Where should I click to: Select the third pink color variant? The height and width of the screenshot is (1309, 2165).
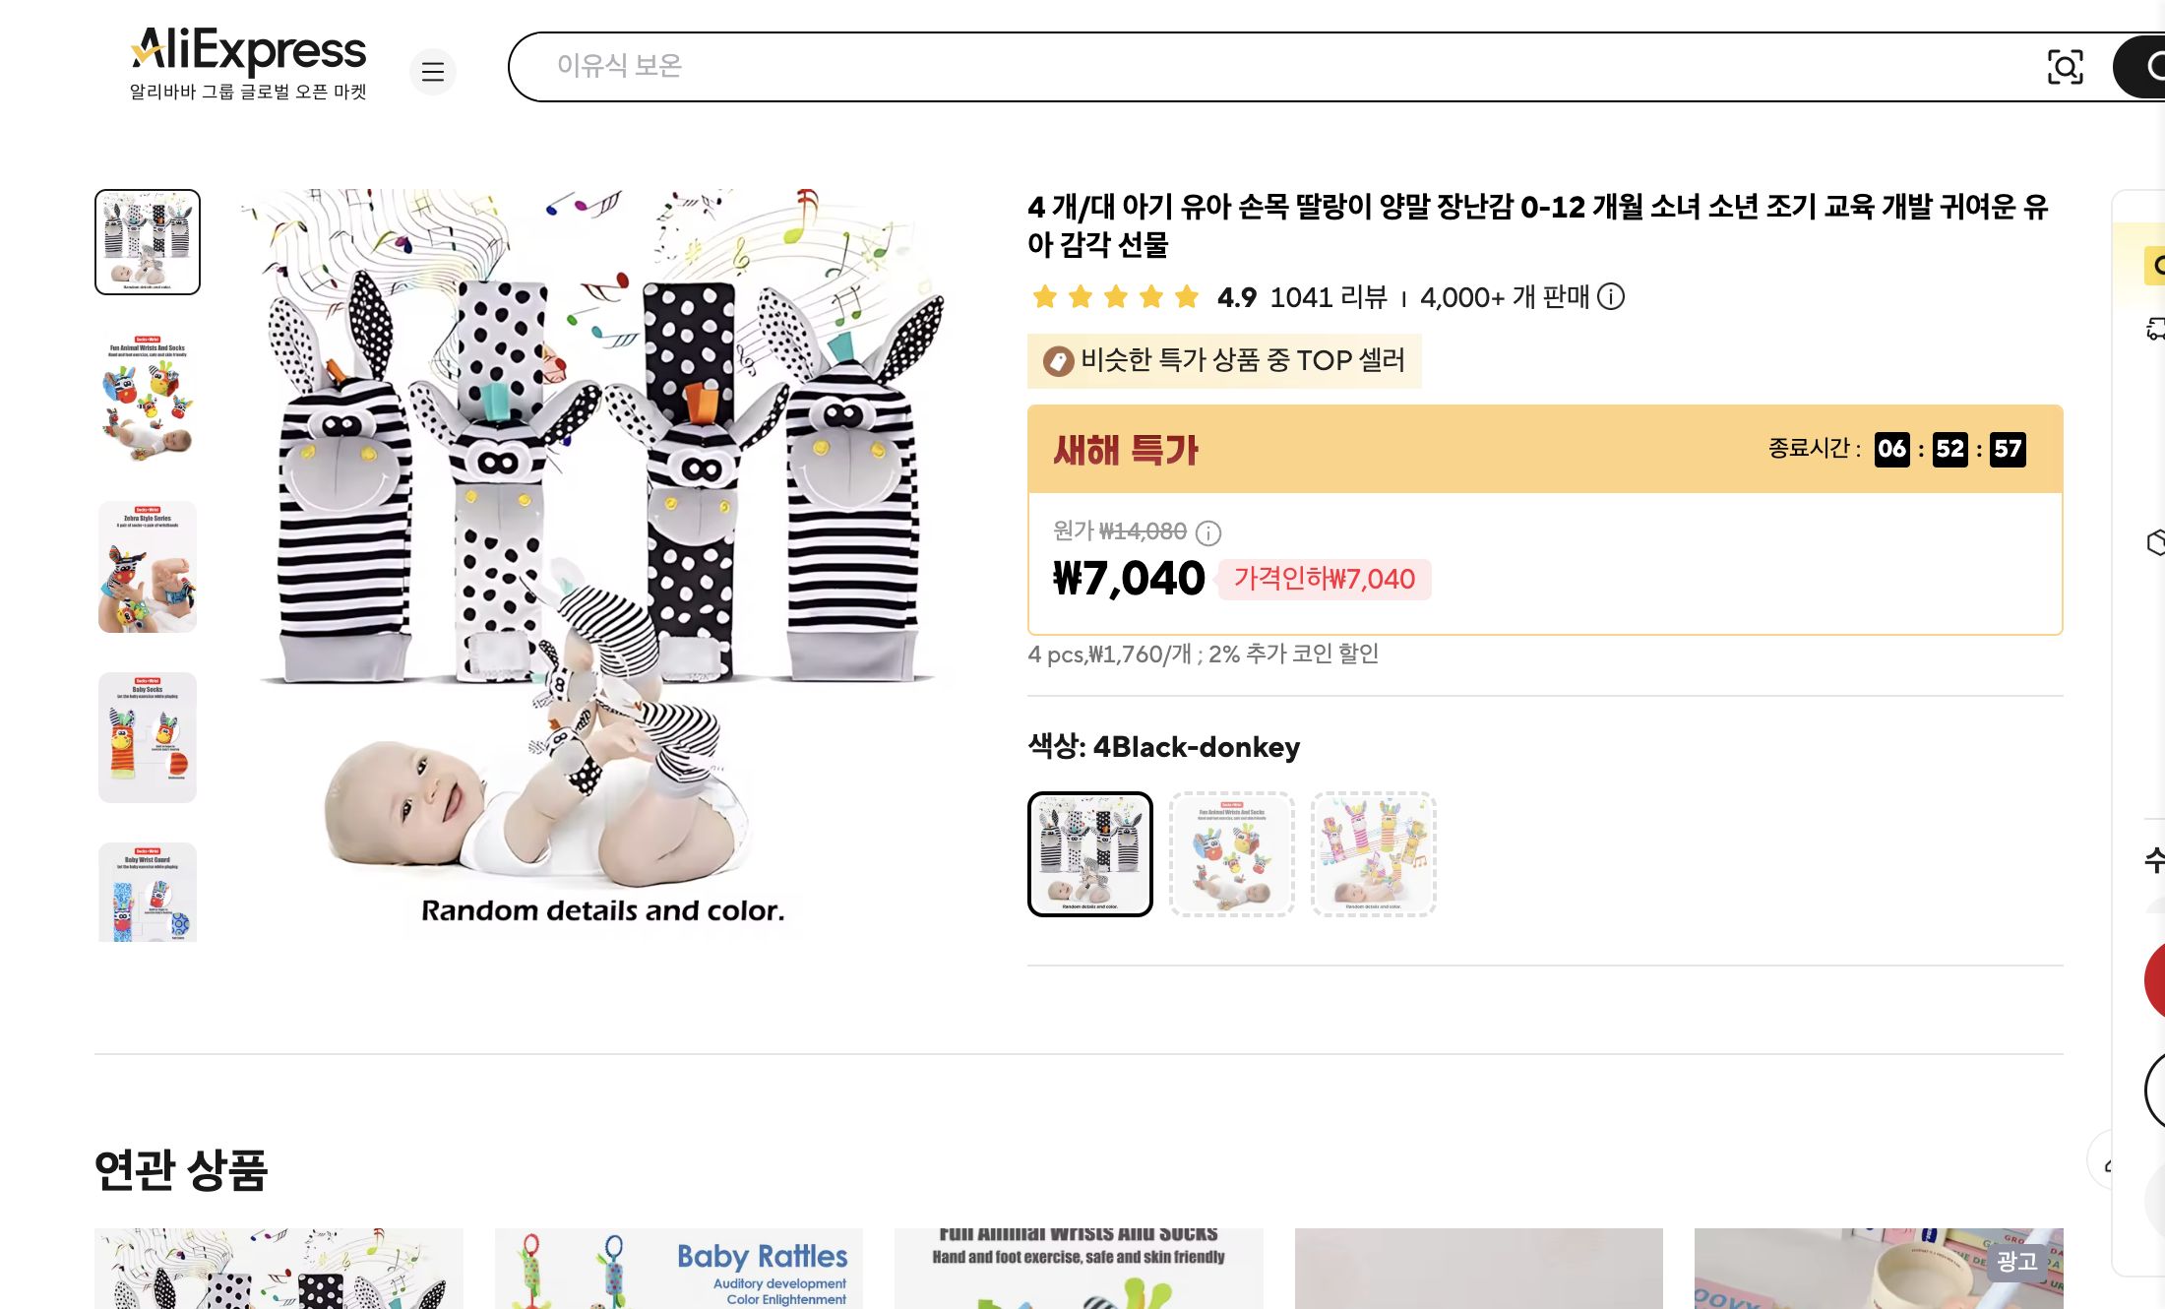[1374, 854]
